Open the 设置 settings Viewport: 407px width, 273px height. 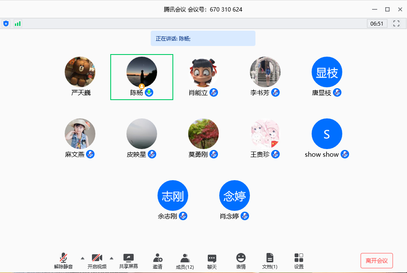[x=299, y=261]
